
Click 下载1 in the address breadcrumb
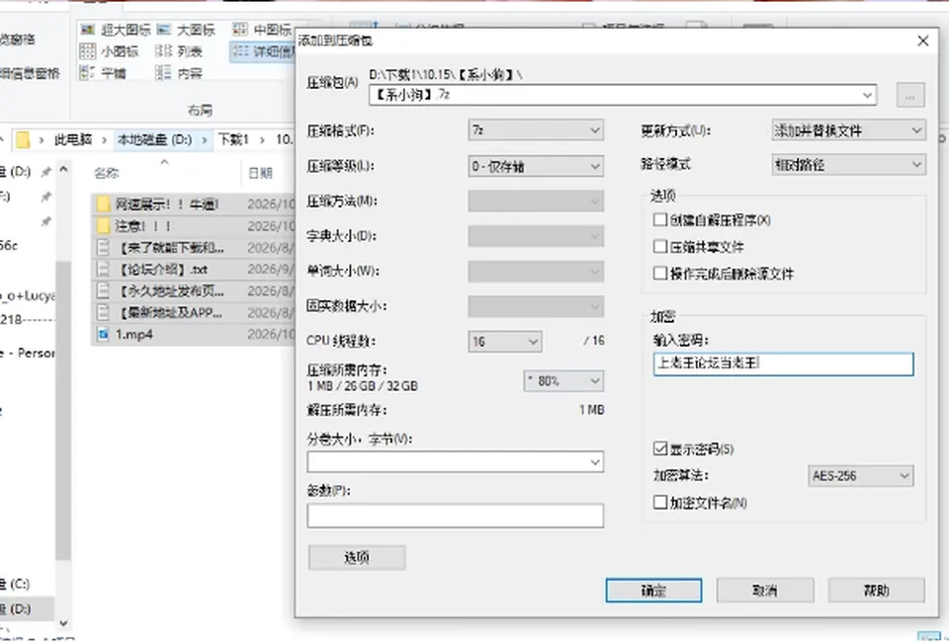(x=233, y=139)
